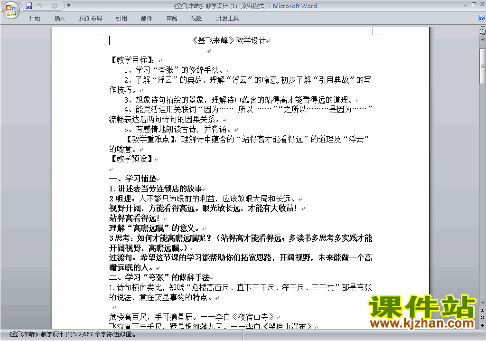Click the scroll-down arrow of the vertical scrollbar
Viewport: 486px width, 341px height.
click(x=482, y=303)
